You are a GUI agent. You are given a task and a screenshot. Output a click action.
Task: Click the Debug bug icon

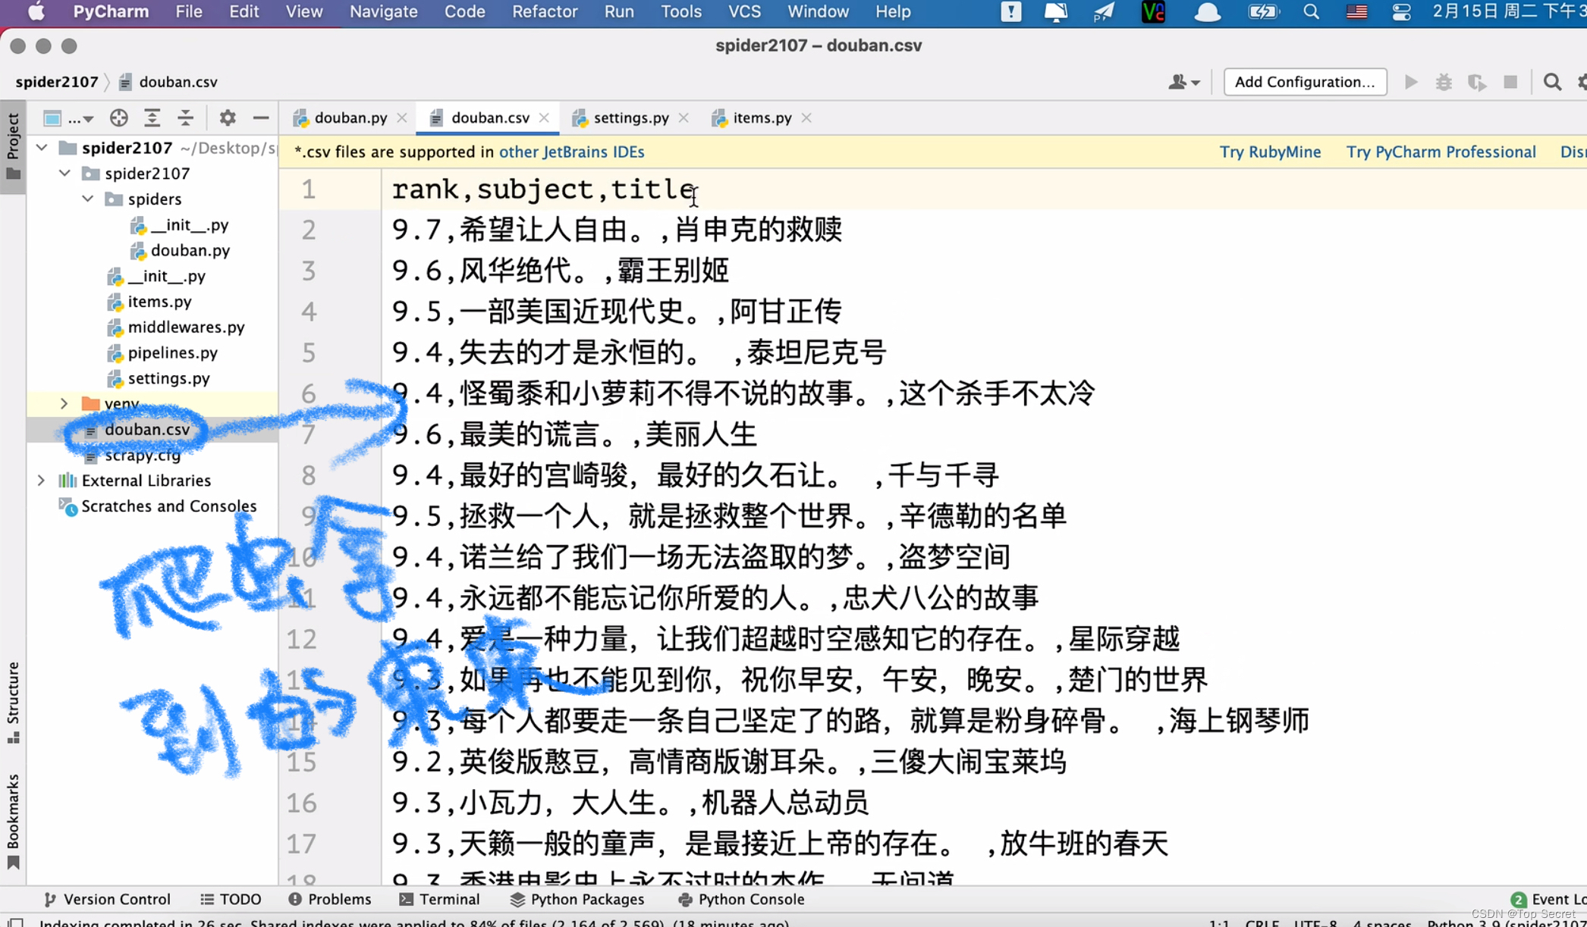1443,82
